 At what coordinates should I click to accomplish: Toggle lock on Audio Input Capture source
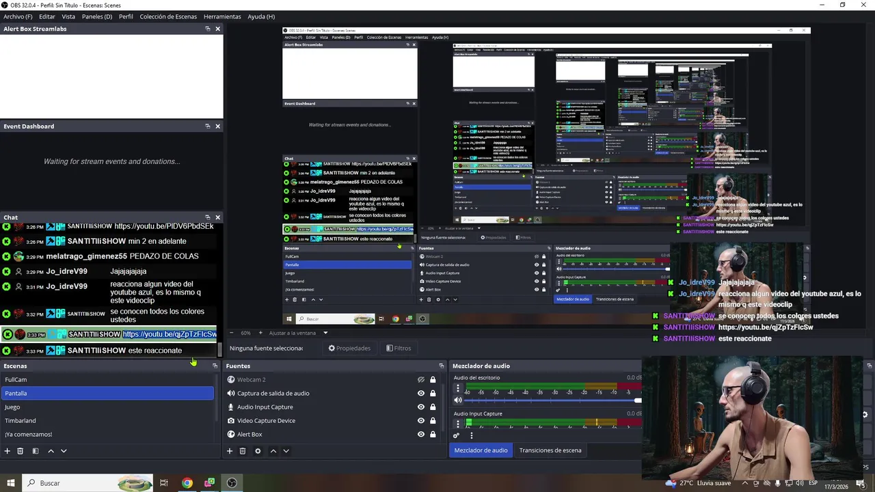pyautogui.click(x=433, y=407)
